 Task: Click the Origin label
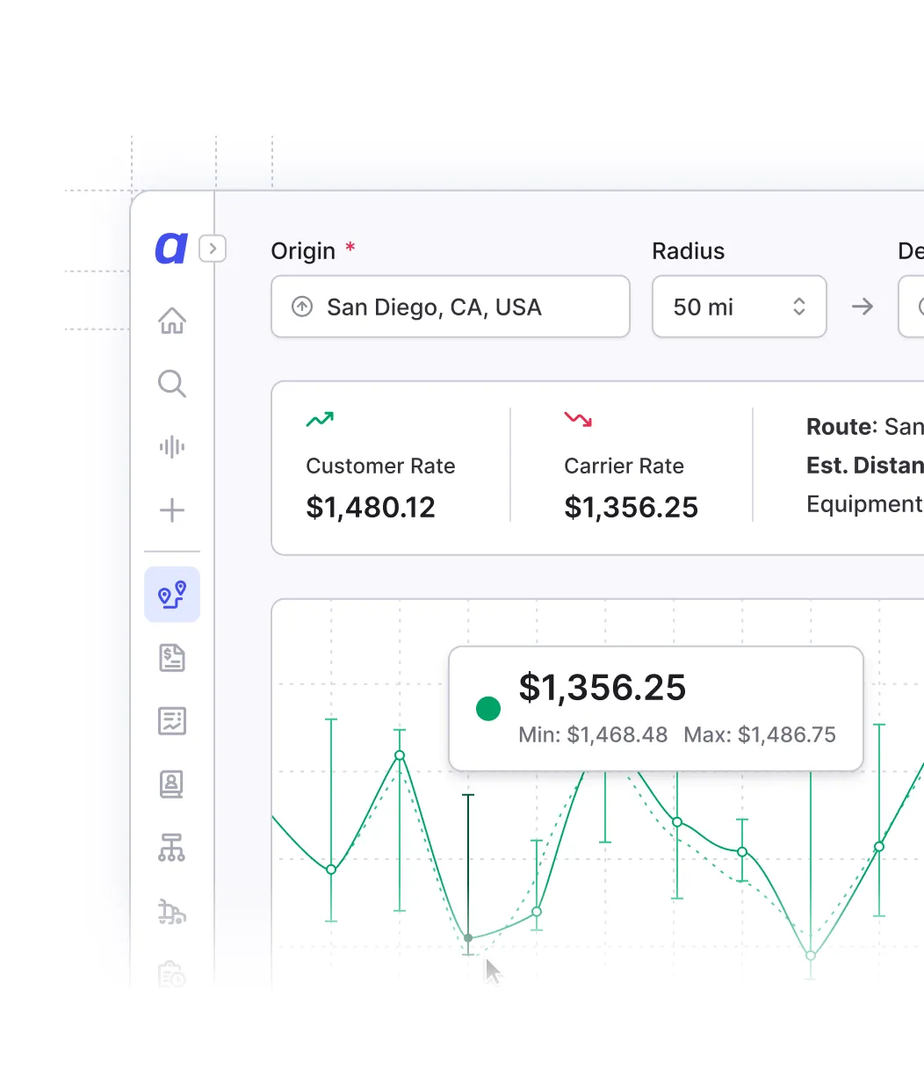[303, 251]
